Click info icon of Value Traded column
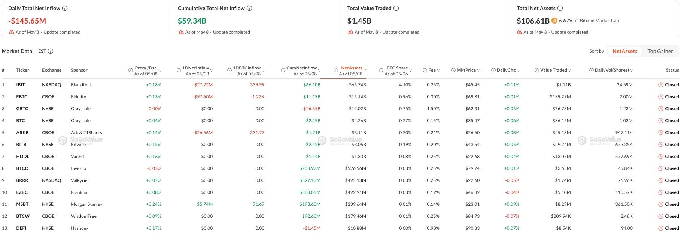Viewport: 681px width, 235px height. [537, 70]
